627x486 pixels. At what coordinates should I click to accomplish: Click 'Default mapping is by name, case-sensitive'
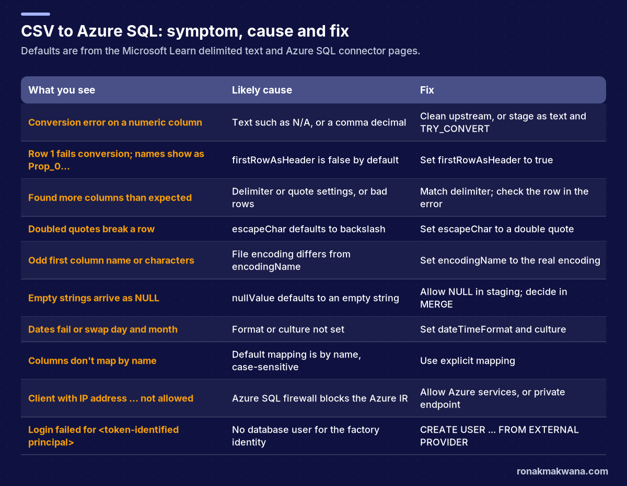(296, 361)
